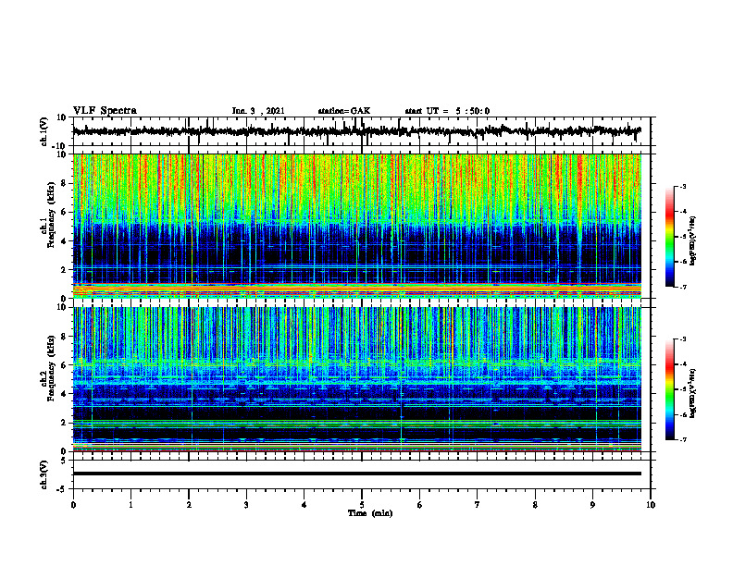Screen dimensions: 733x566
Task: Click the time axis tick label "10"
Action: coord(651,505)
